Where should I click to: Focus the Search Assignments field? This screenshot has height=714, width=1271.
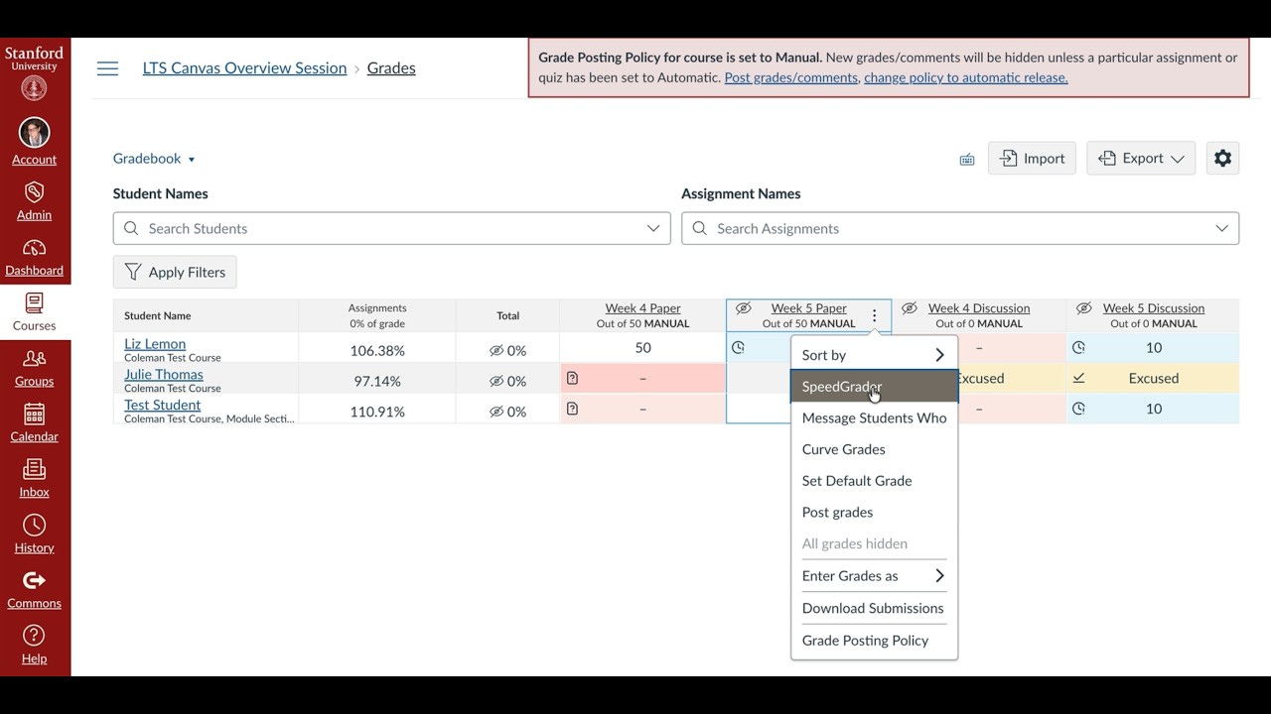point(960,228)
